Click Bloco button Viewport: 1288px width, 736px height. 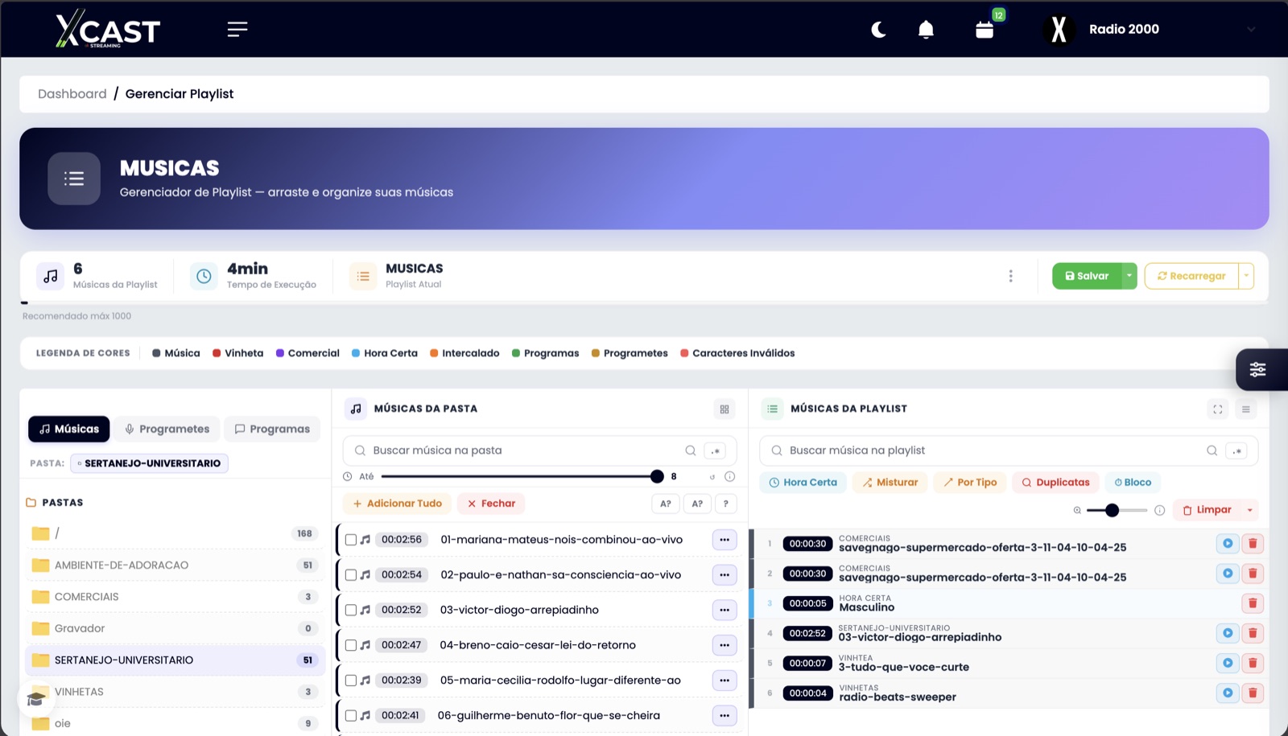1133,483
